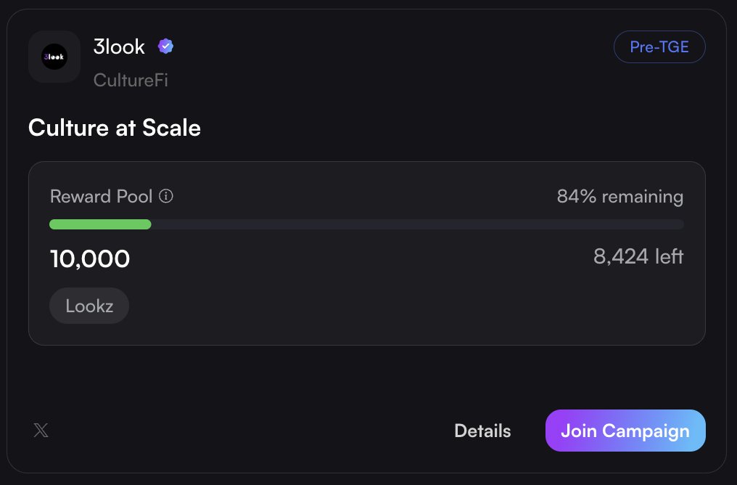Click the Culture at Scale title
Screen dimensions: 737x485
point(115,128)
